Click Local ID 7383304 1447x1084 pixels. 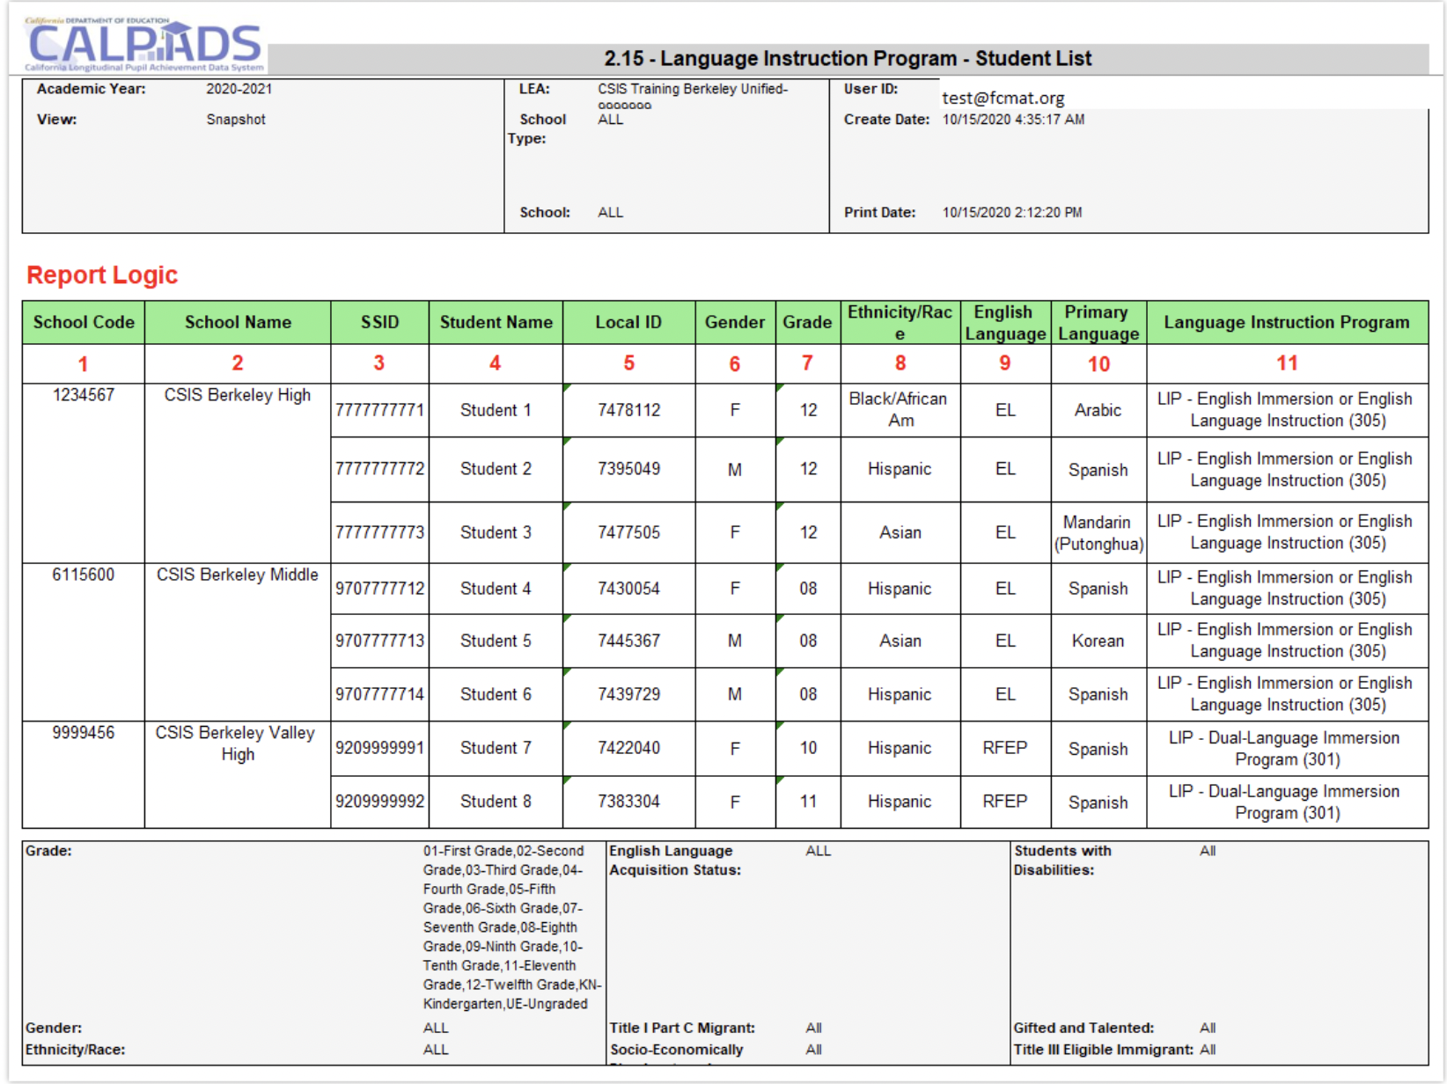coord(628,802)
